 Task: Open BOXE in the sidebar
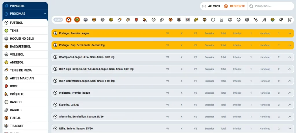tap(25, 86)
